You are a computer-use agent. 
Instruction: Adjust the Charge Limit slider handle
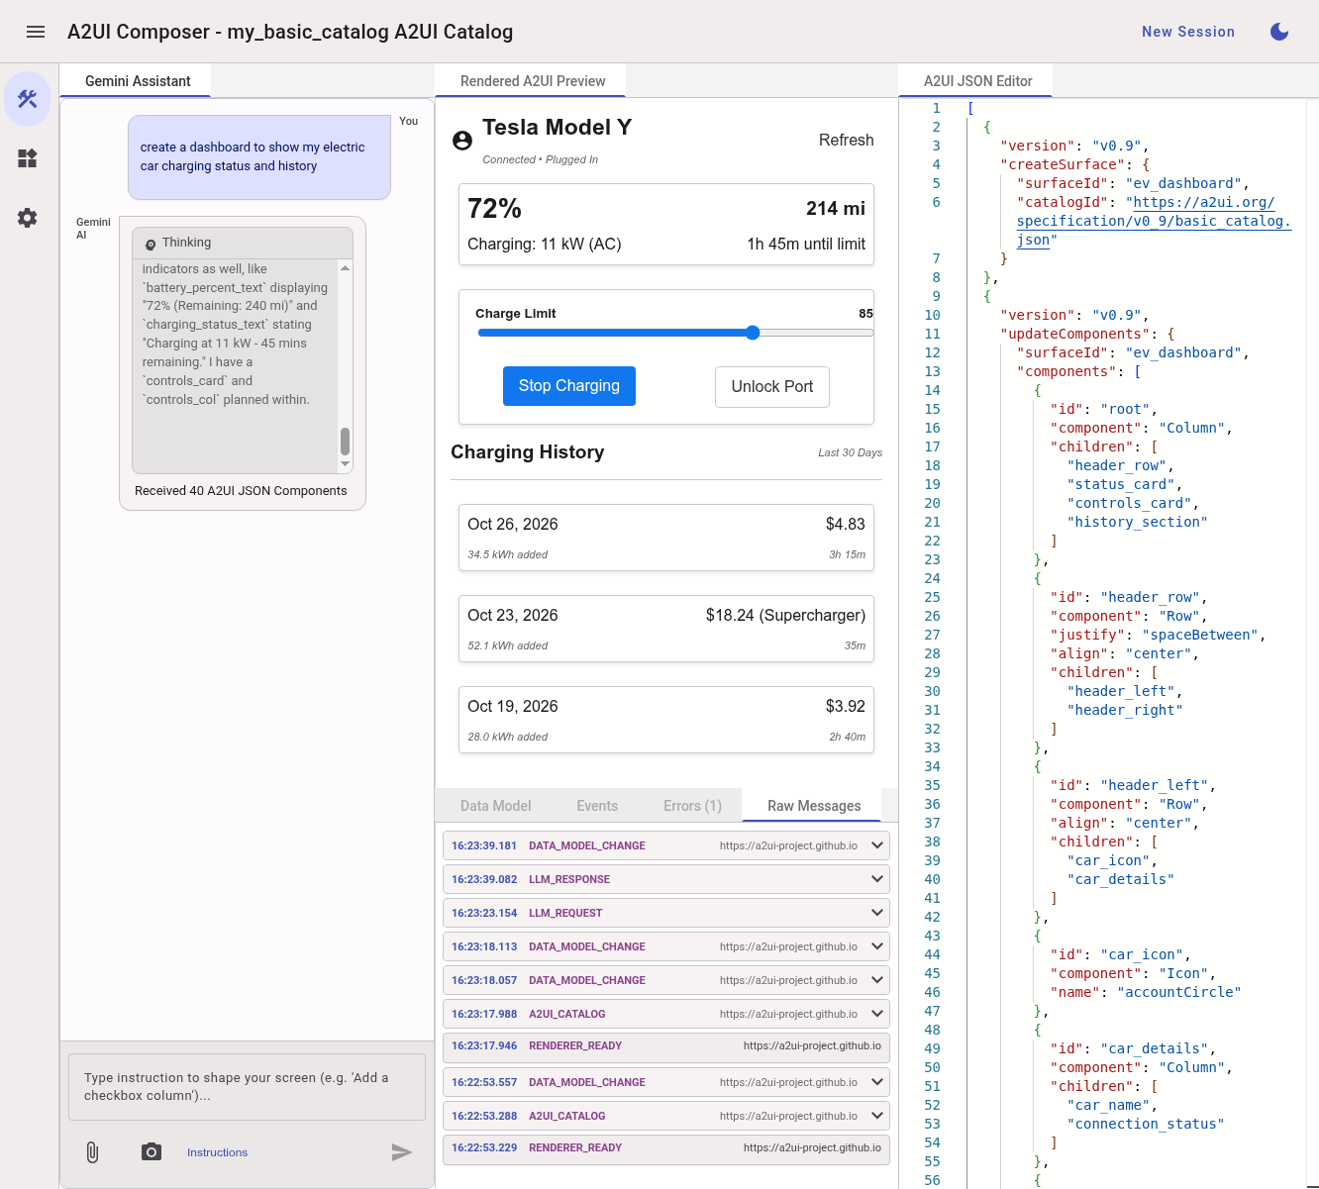(x=753, y=333)
